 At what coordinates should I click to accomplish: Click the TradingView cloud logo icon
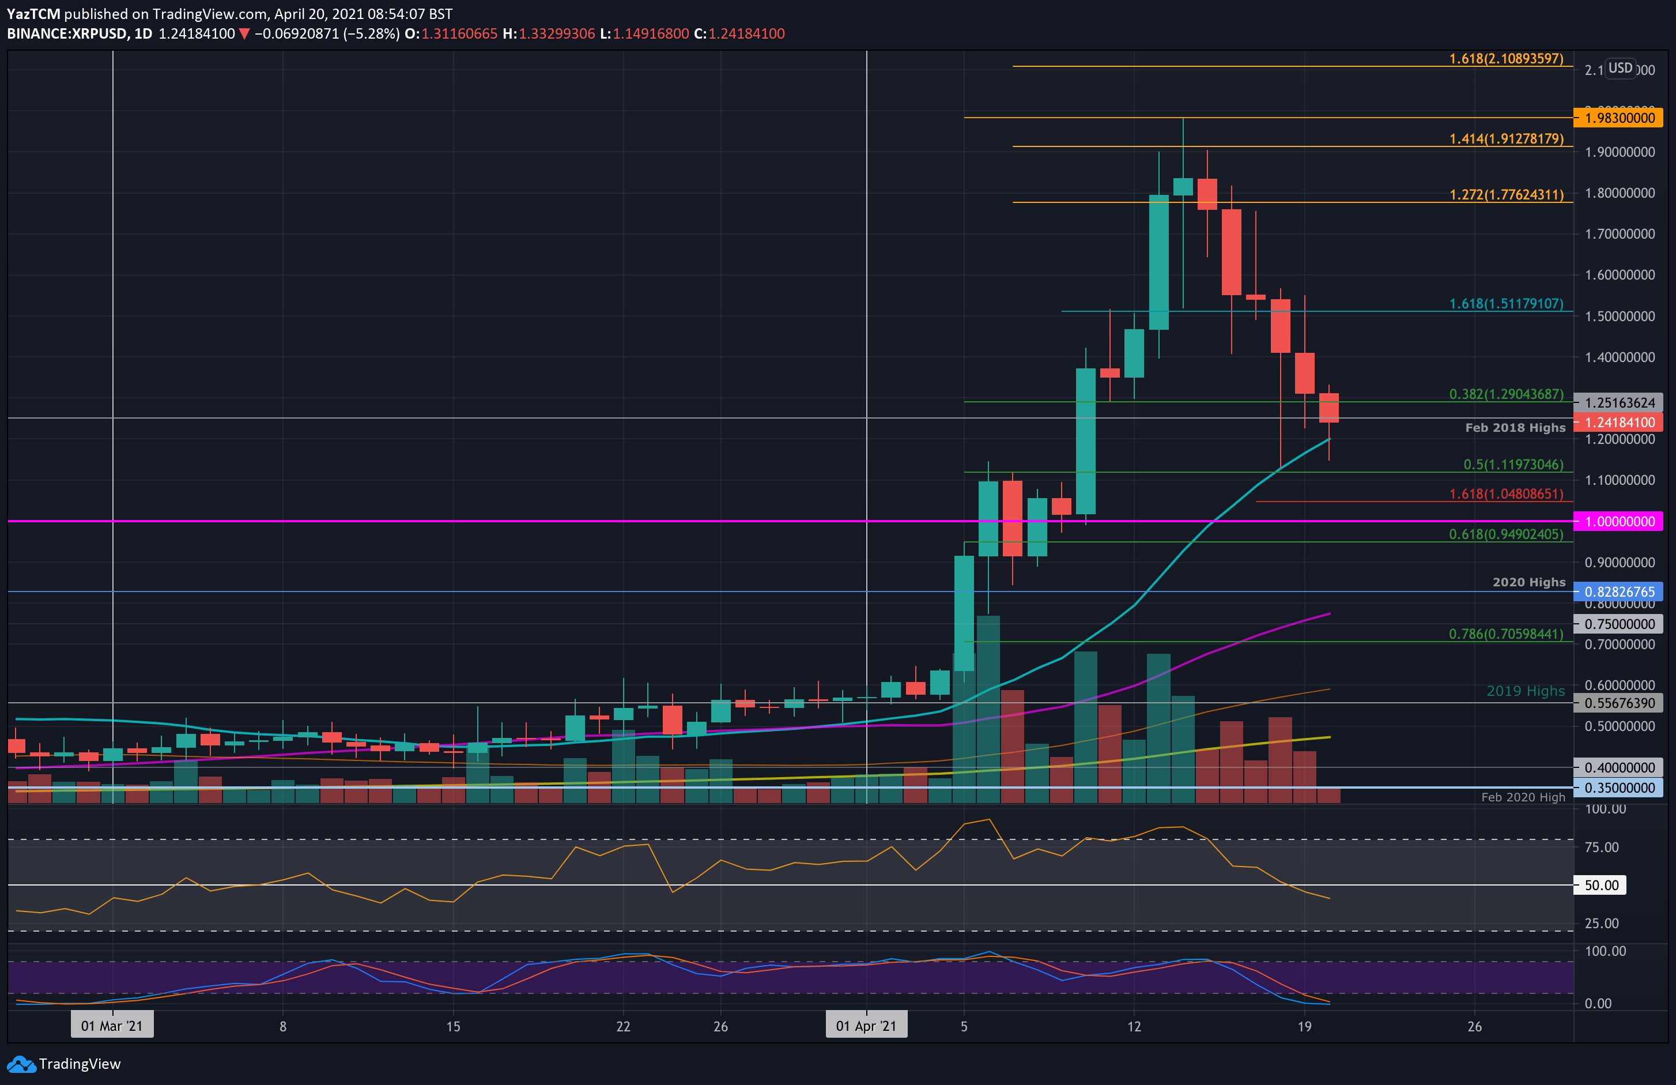[21, 1064]
